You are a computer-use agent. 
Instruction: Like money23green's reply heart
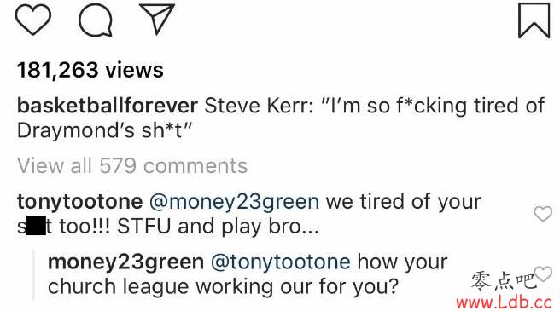point(544,274)
